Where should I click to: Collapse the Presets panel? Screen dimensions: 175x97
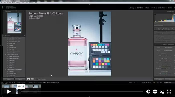(4, 36)
